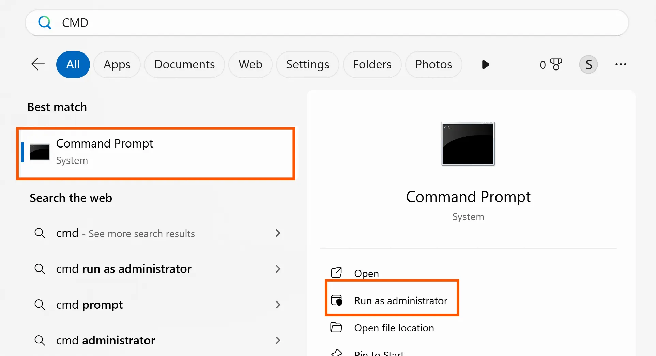The image size is (656, 356).
Task: Open 'cmd - See more search results' suggestion
Action: (157, 233)
